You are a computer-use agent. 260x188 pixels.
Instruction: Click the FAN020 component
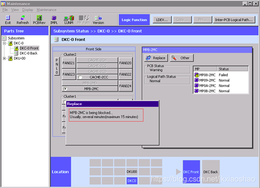125,63
